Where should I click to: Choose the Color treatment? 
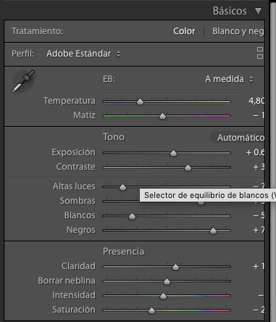pos(184,31)
